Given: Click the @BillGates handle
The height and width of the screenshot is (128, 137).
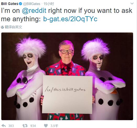Looking at the screenshot, I should (32, 4).
